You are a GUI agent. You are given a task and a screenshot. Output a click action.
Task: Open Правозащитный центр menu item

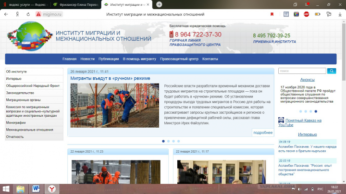pos(179,59)
